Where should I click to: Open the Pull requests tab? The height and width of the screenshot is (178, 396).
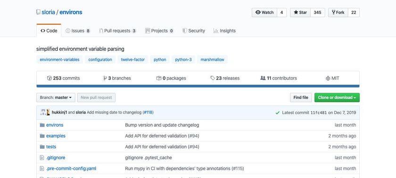click(118, 31)
